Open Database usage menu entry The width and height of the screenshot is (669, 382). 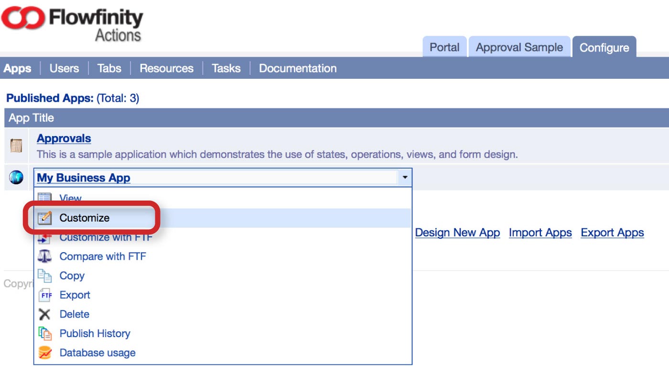(x=97, y=353)
